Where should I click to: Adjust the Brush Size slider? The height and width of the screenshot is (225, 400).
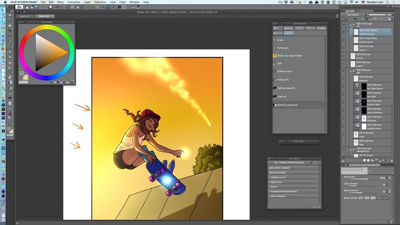tap(360, 179)
